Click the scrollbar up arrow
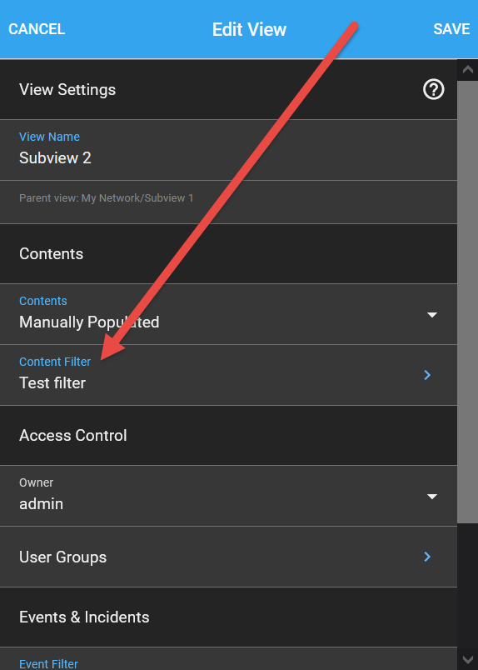The image size is (478, 670). point(468,70)
